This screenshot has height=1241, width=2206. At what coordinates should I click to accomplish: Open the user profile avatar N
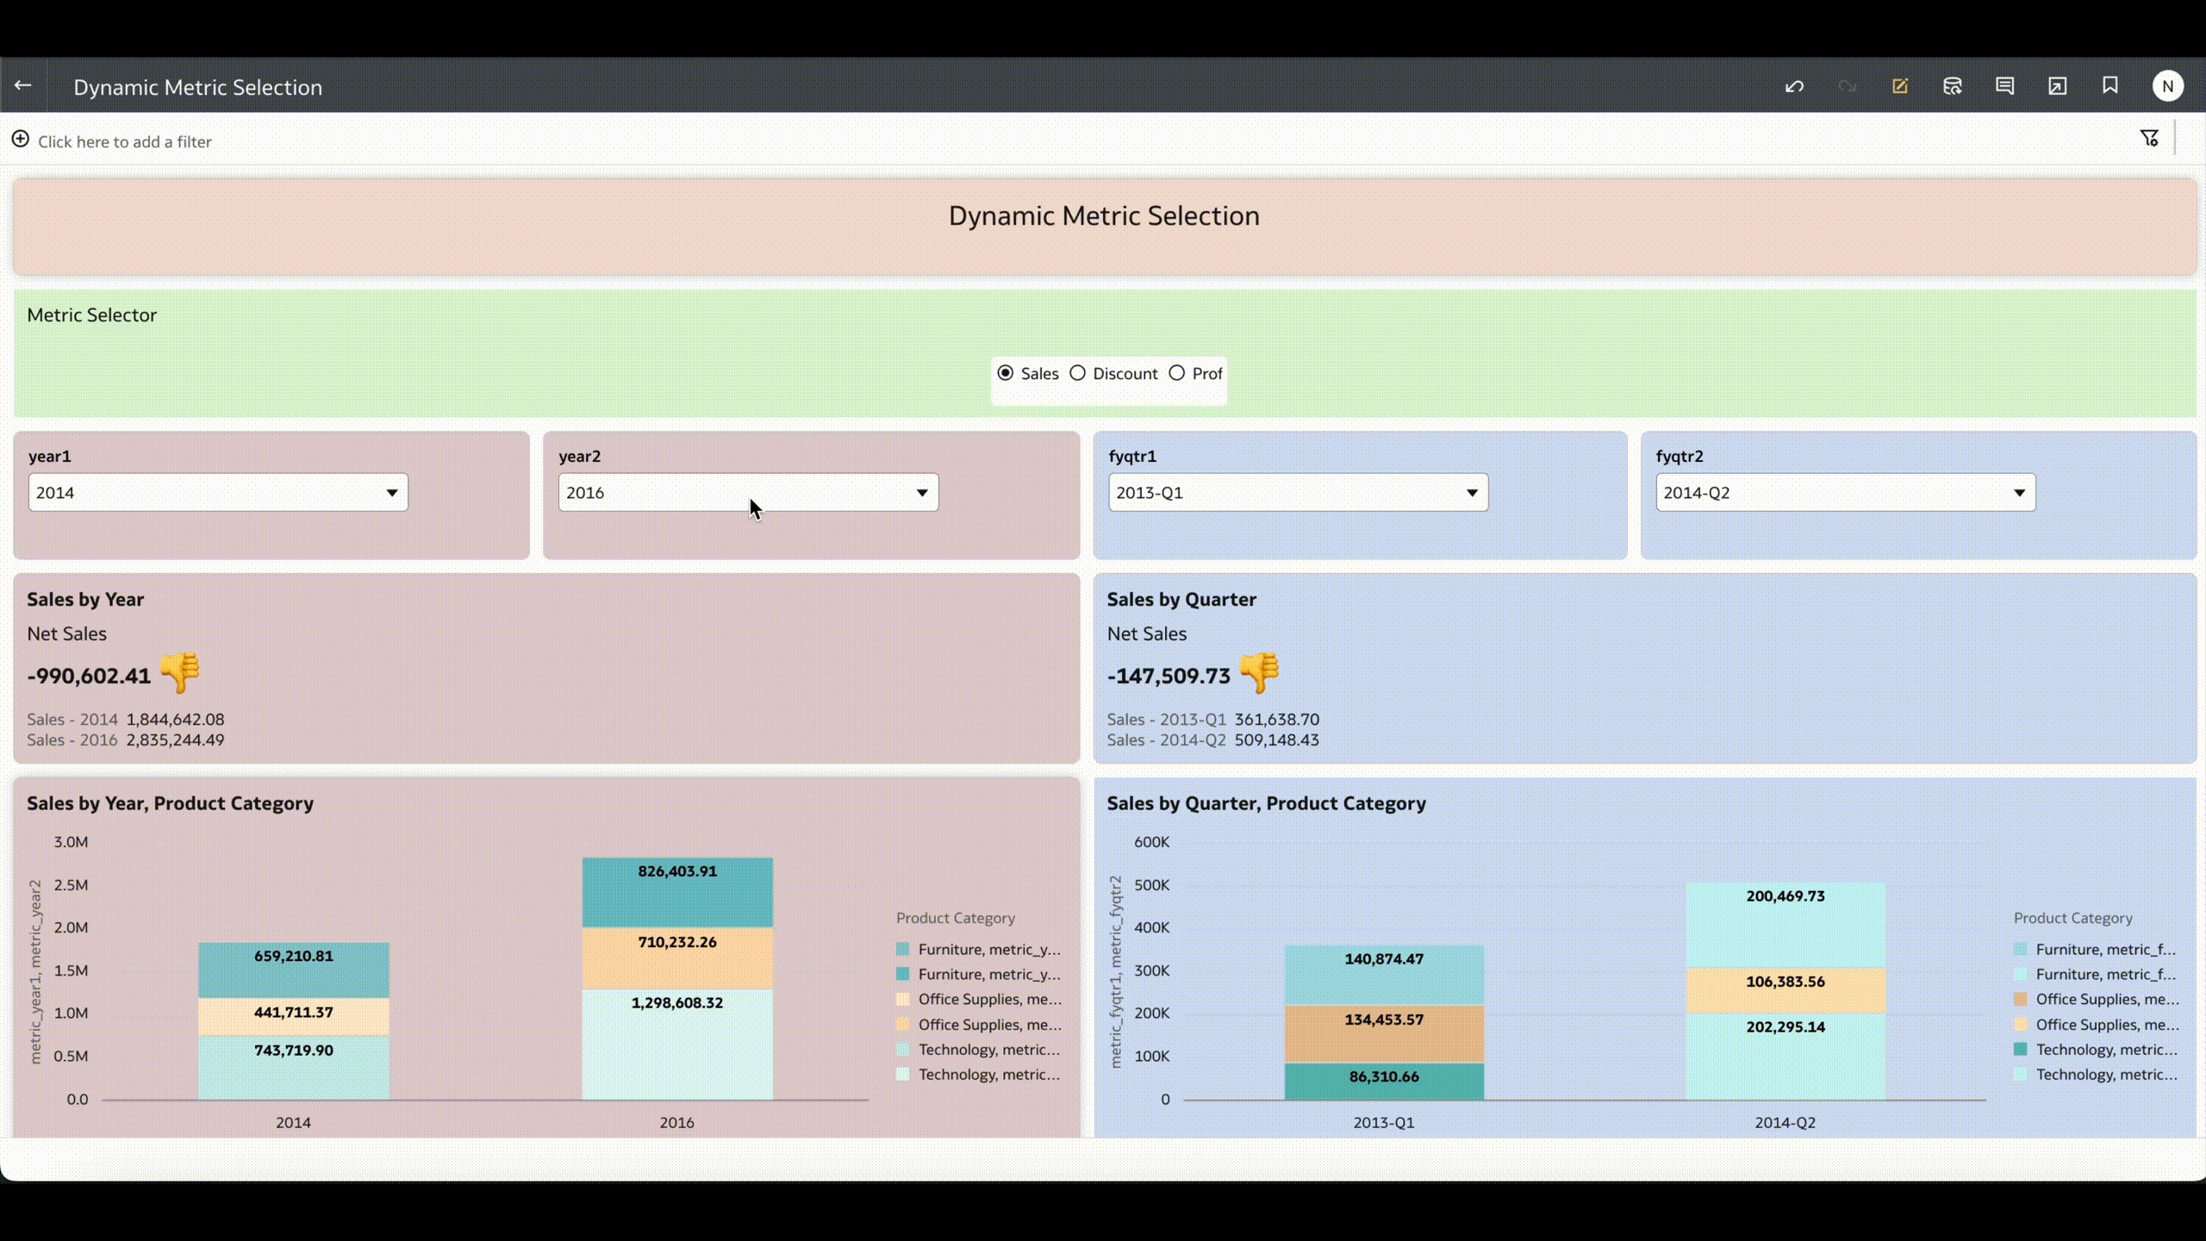pos(2169,85)
